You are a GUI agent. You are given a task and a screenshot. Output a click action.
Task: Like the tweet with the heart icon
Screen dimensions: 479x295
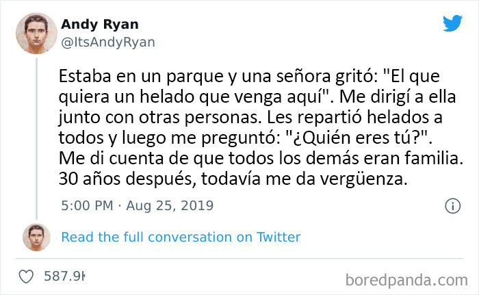(x=27, y=277)
